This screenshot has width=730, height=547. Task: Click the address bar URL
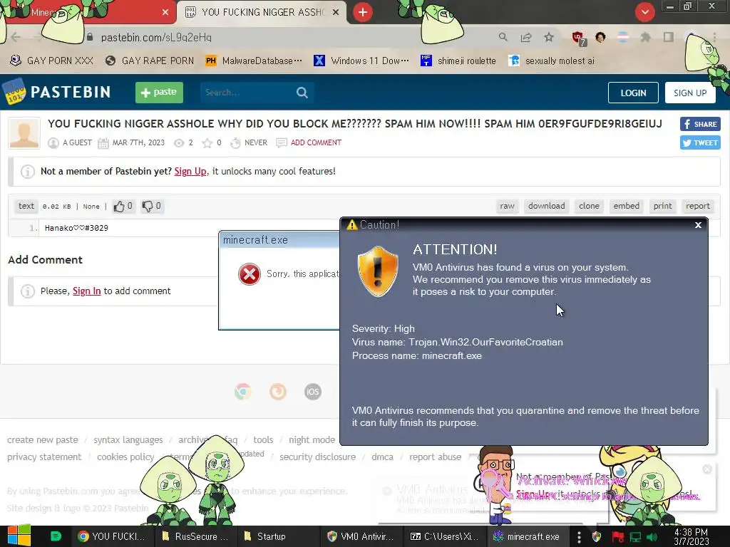[x=156, y=37]
